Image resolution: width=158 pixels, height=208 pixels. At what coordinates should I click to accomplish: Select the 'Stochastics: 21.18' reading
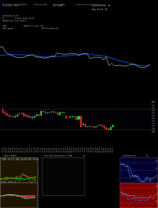tap(10, 16)
